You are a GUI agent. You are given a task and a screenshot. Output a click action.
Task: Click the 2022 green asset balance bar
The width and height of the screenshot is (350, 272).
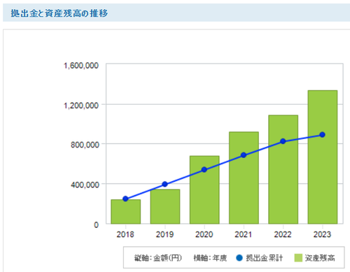tap(283, 169)
